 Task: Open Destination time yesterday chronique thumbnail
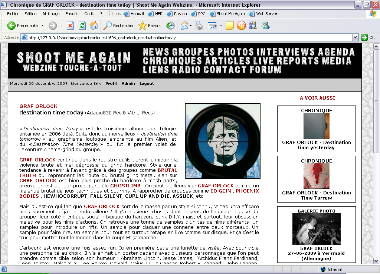pyautogui.click(x=316, y=126)
